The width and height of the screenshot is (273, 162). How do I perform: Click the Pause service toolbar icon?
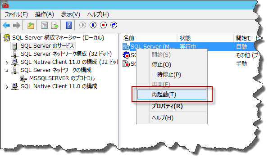[x=93, y=25]
